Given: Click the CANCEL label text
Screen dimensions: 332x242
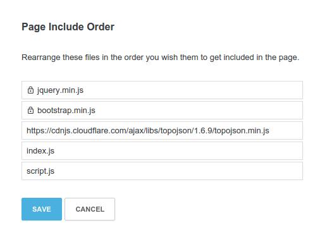Looking at the screenshot, I should [x=90, y=209].
